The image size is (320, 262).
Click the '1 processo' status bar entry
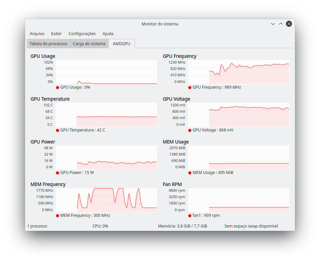pyautogui.click(x=37, y=226)
